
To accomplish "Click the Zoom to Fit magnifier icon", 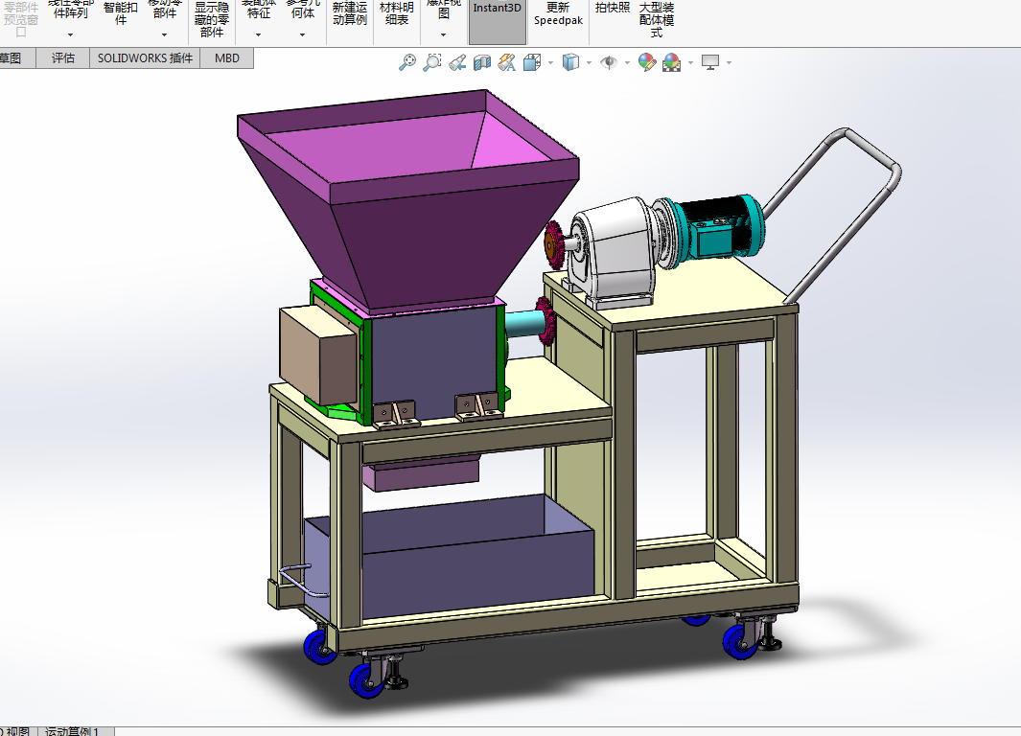I will [407, 62].
